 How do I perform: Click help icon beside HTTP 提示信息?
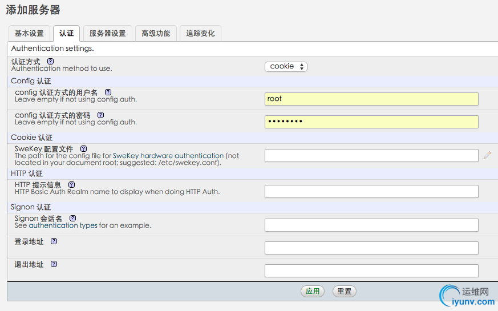pyautogui.click(x=72, y=184)
